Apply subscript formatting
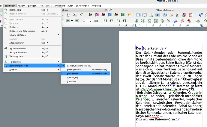Viewport: 207px width, 127px height. click(75, 15)
